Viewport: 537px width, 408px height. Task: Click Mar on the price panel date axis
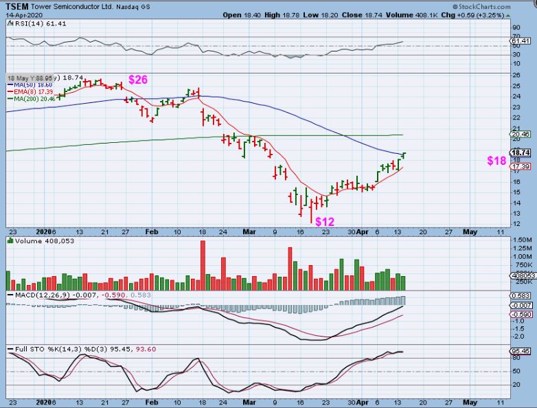point(249,232)
